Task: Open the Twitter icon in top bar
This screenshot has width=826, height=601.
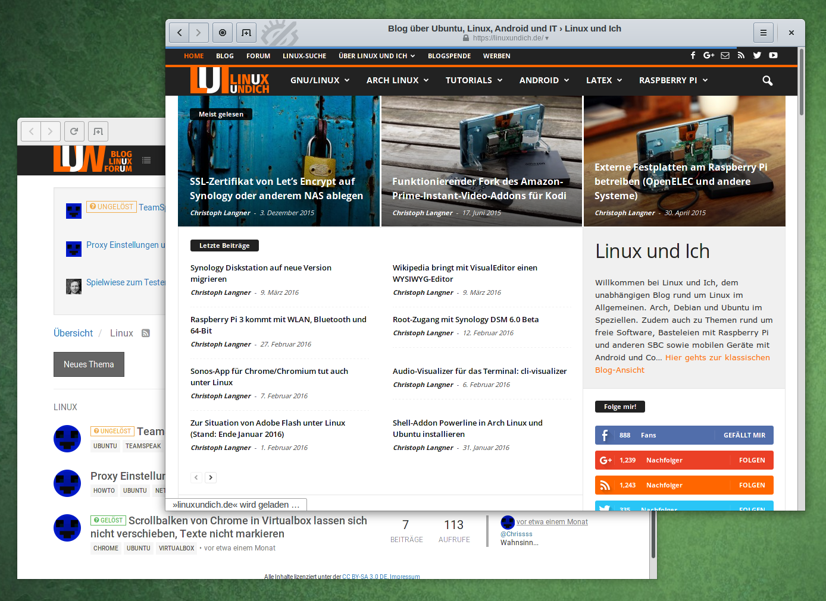Action: (757, 55)
